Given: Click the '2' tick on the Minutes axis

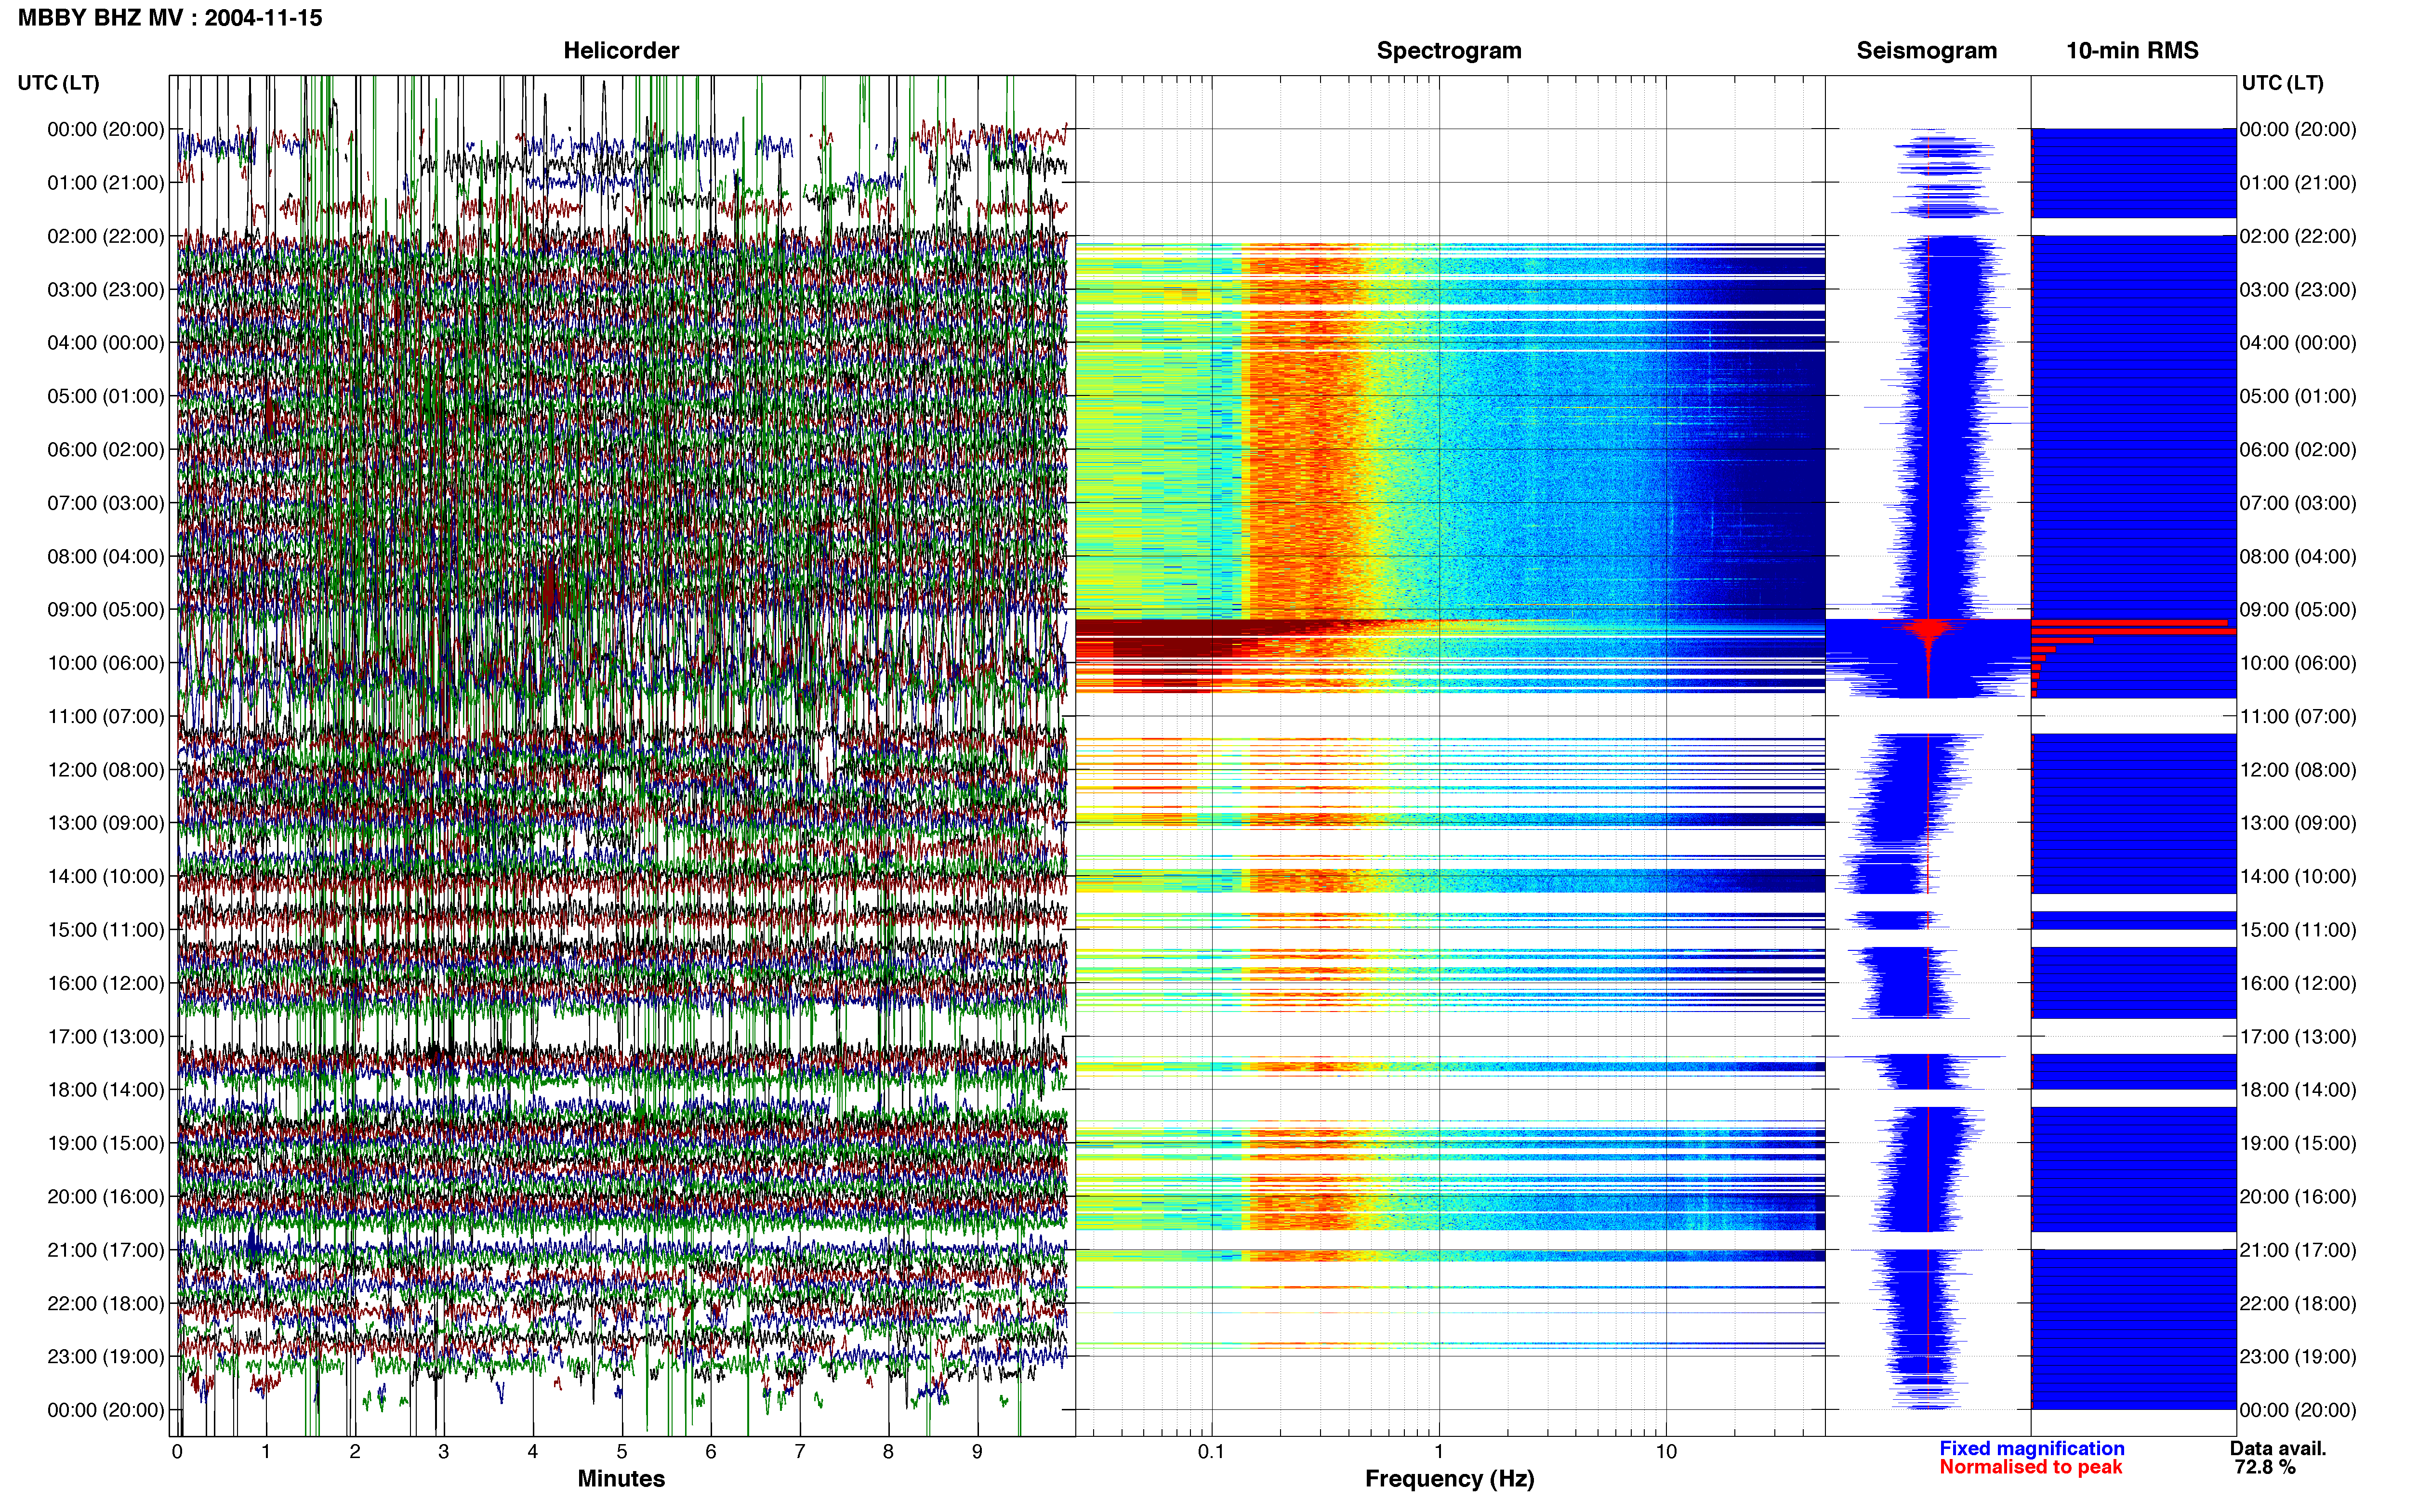Looking at the screenshot, I should pos(355,1452).
